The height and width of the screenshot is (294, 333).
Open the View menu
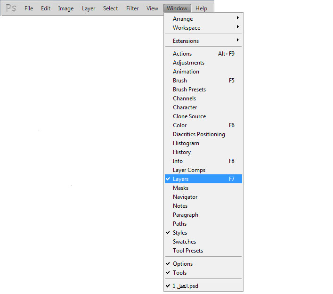click(x=152, y=8)
